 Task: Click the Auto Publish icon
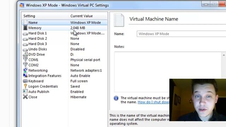25,92
